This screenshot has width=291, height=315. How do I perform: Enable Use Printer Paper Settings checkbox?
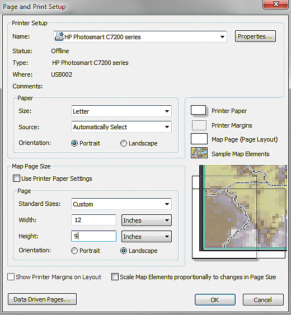tap(16, 178)
